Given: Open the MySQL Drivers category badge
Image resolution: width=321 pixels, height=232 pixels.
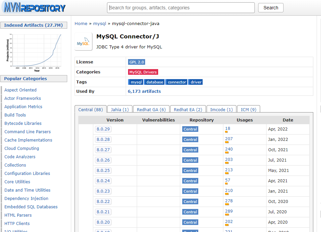Looking at the screenshot, I should tap(143, 72).
